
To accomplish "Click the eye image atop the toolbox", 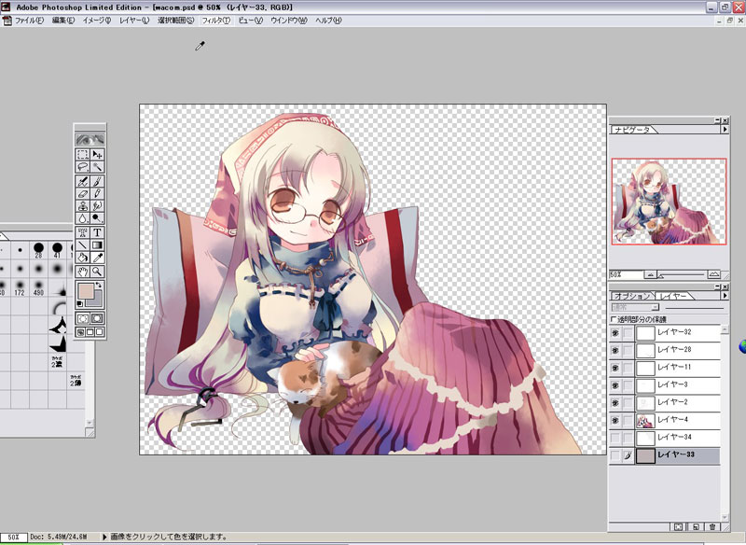I will pyautogui.click(x=90, y=140).
